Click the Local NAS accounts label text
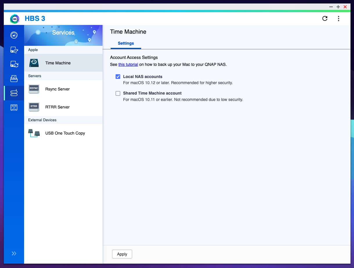 (143, 77)
